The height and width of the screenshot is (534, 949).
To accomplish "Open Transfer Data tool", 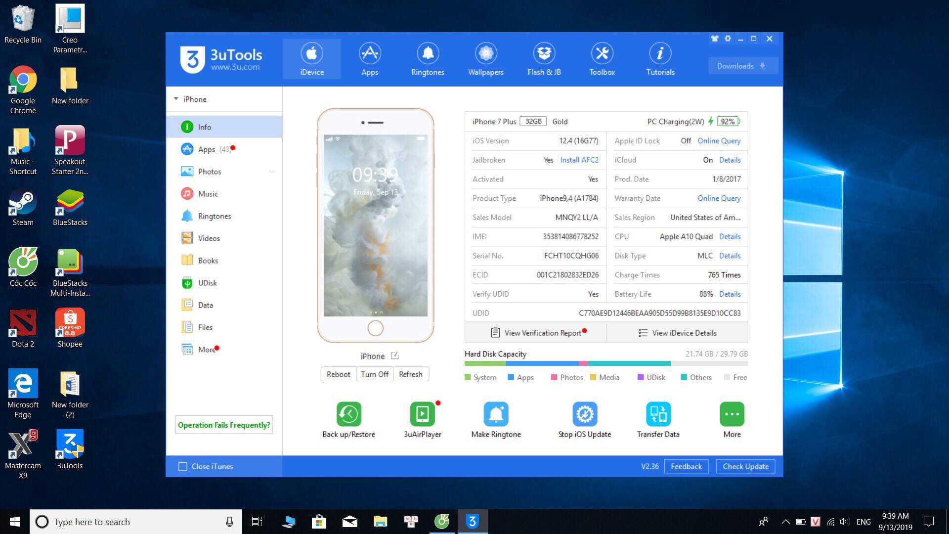I will coord(658,414).
